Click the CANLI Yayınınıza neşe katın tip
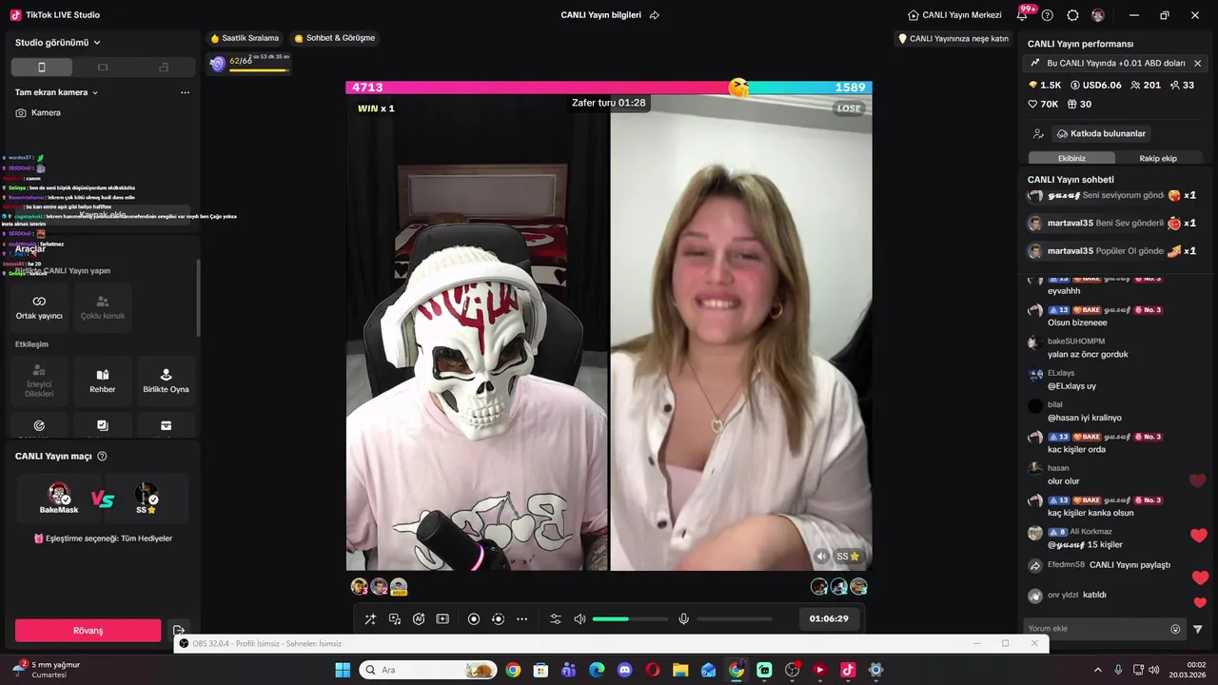1218x685 pixels. point(953,39)
